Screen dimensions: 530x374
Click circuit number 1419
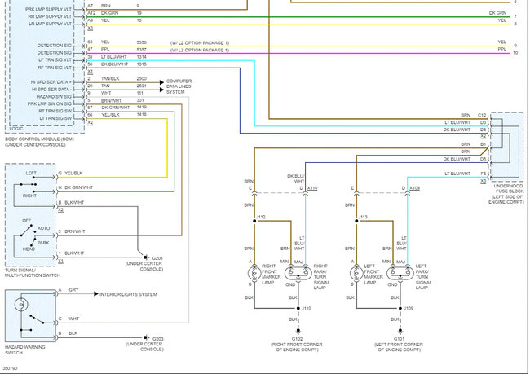[x=142, y=107]
